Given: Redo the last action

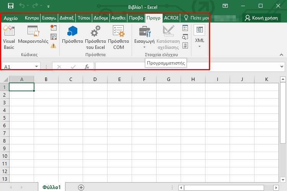Looking at the screenshot, I should [x=35, y=6].
